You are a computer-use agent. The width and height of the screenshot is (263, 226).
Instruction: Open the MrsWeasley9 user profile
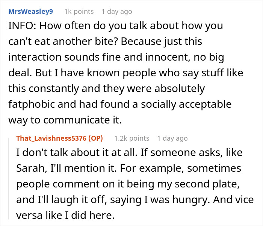point(30,12)
